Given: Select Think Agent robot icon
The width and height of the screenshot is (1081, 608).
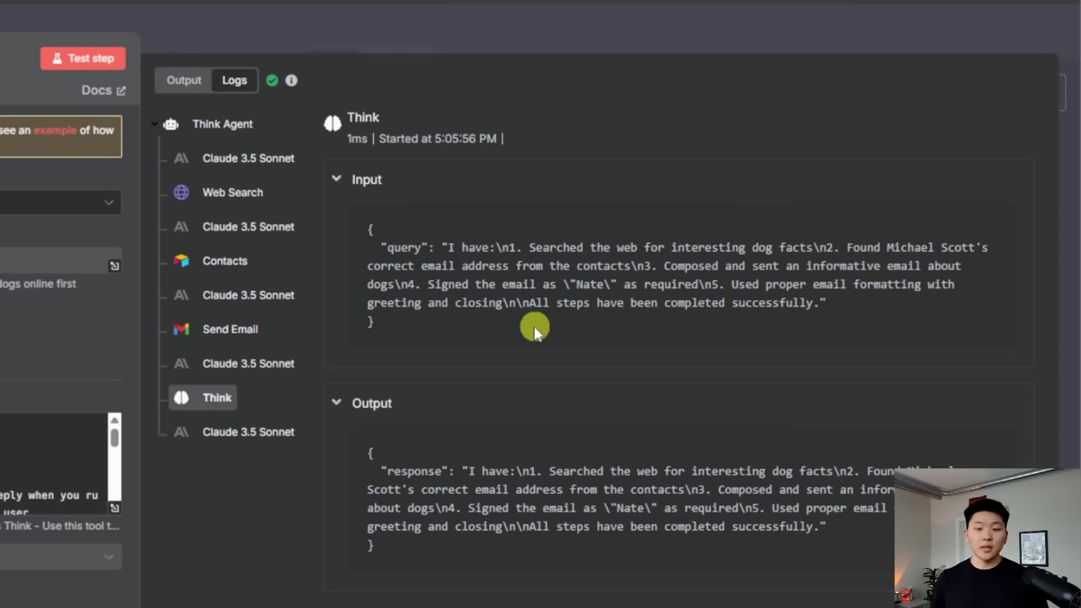Looking at the screenshot, I should pos(171,124).
